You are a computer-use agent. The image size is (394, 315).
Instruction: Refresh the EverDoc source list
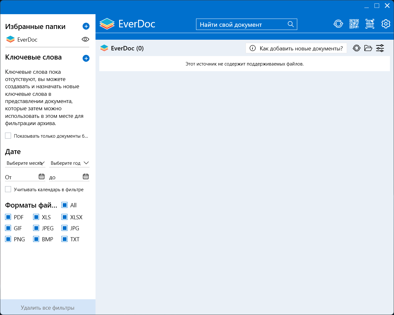(x=356, y=48)
